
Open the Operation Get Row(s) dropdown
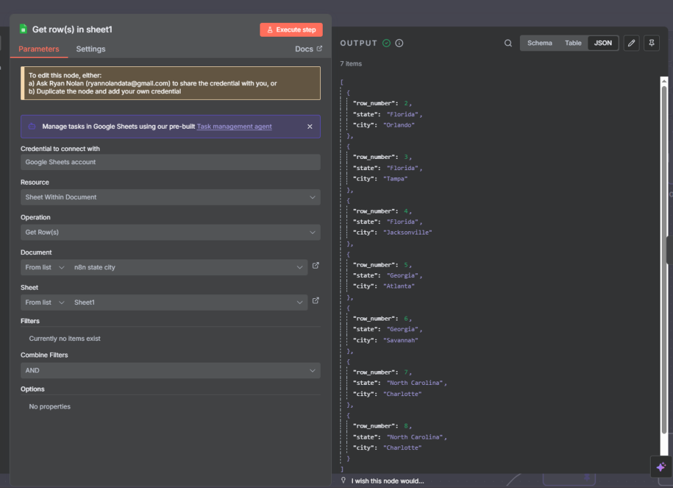pyautogui.click(x=170, y=233)
